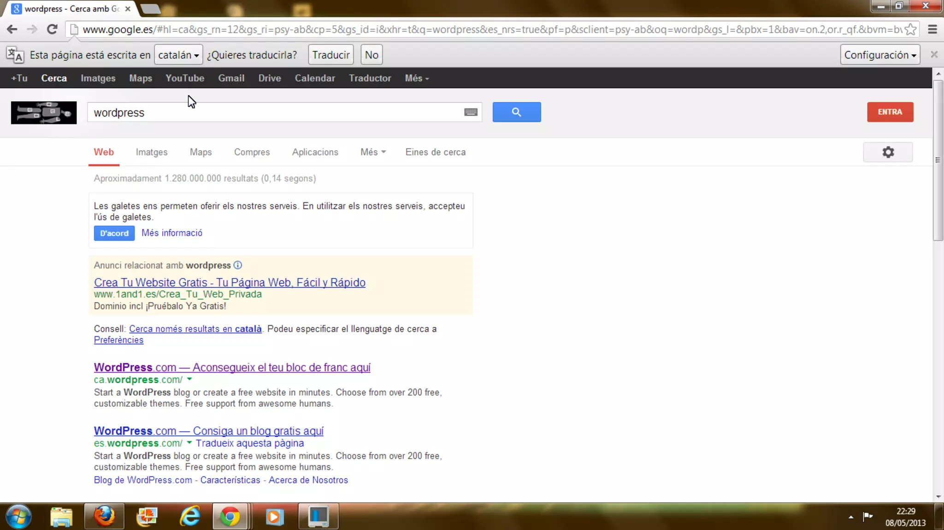Go back with the browser back arrow
Viewport: 944px width, 530px height.
coord(12,29)
